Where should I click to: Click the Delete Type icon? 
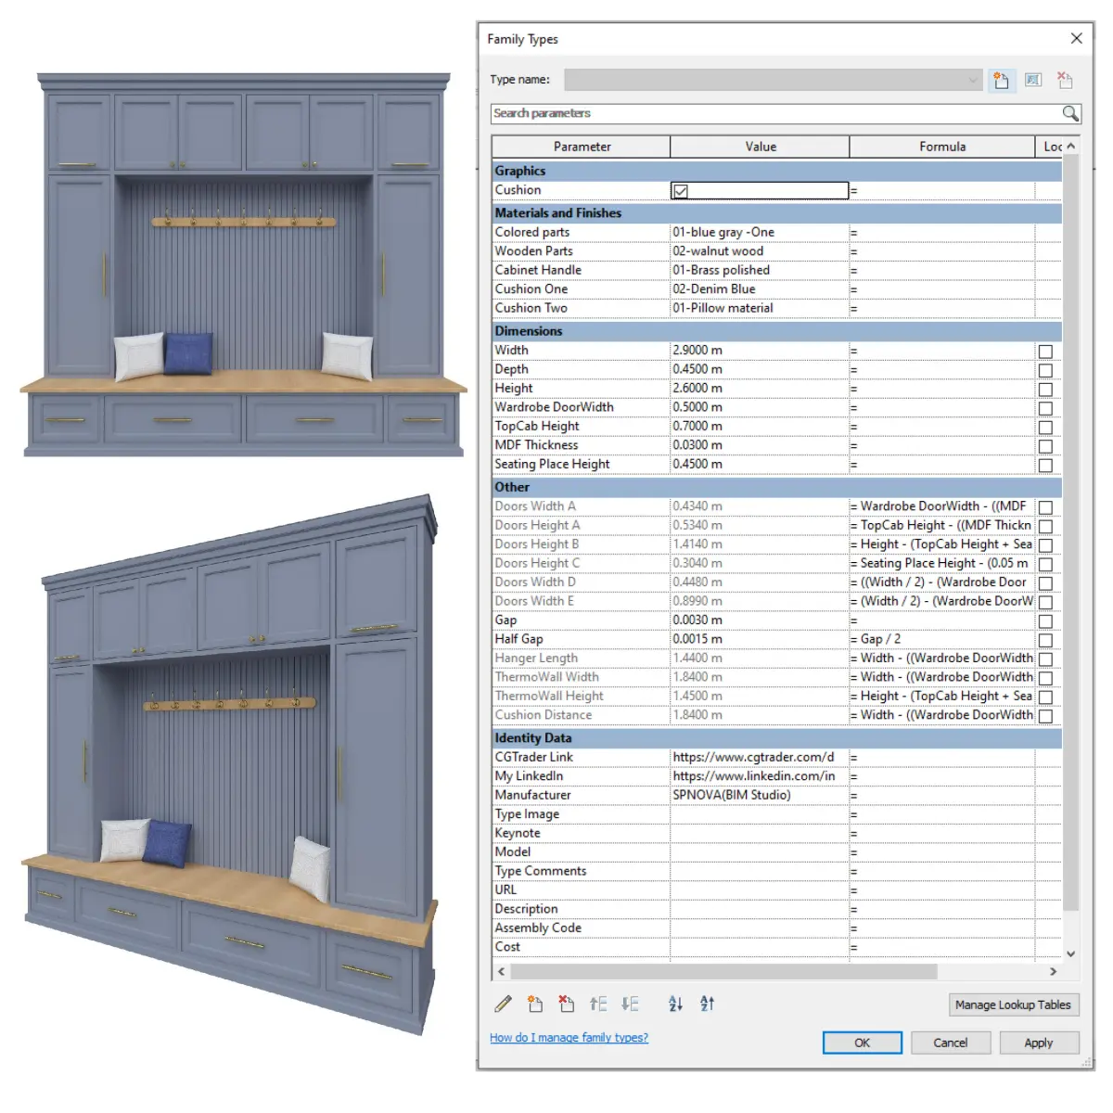coord(1065,81)
